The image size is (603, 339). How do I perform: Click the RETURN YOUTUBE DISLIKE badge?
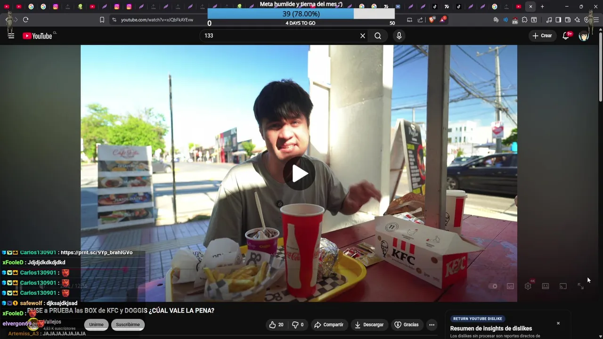click(x=477, y=319)
